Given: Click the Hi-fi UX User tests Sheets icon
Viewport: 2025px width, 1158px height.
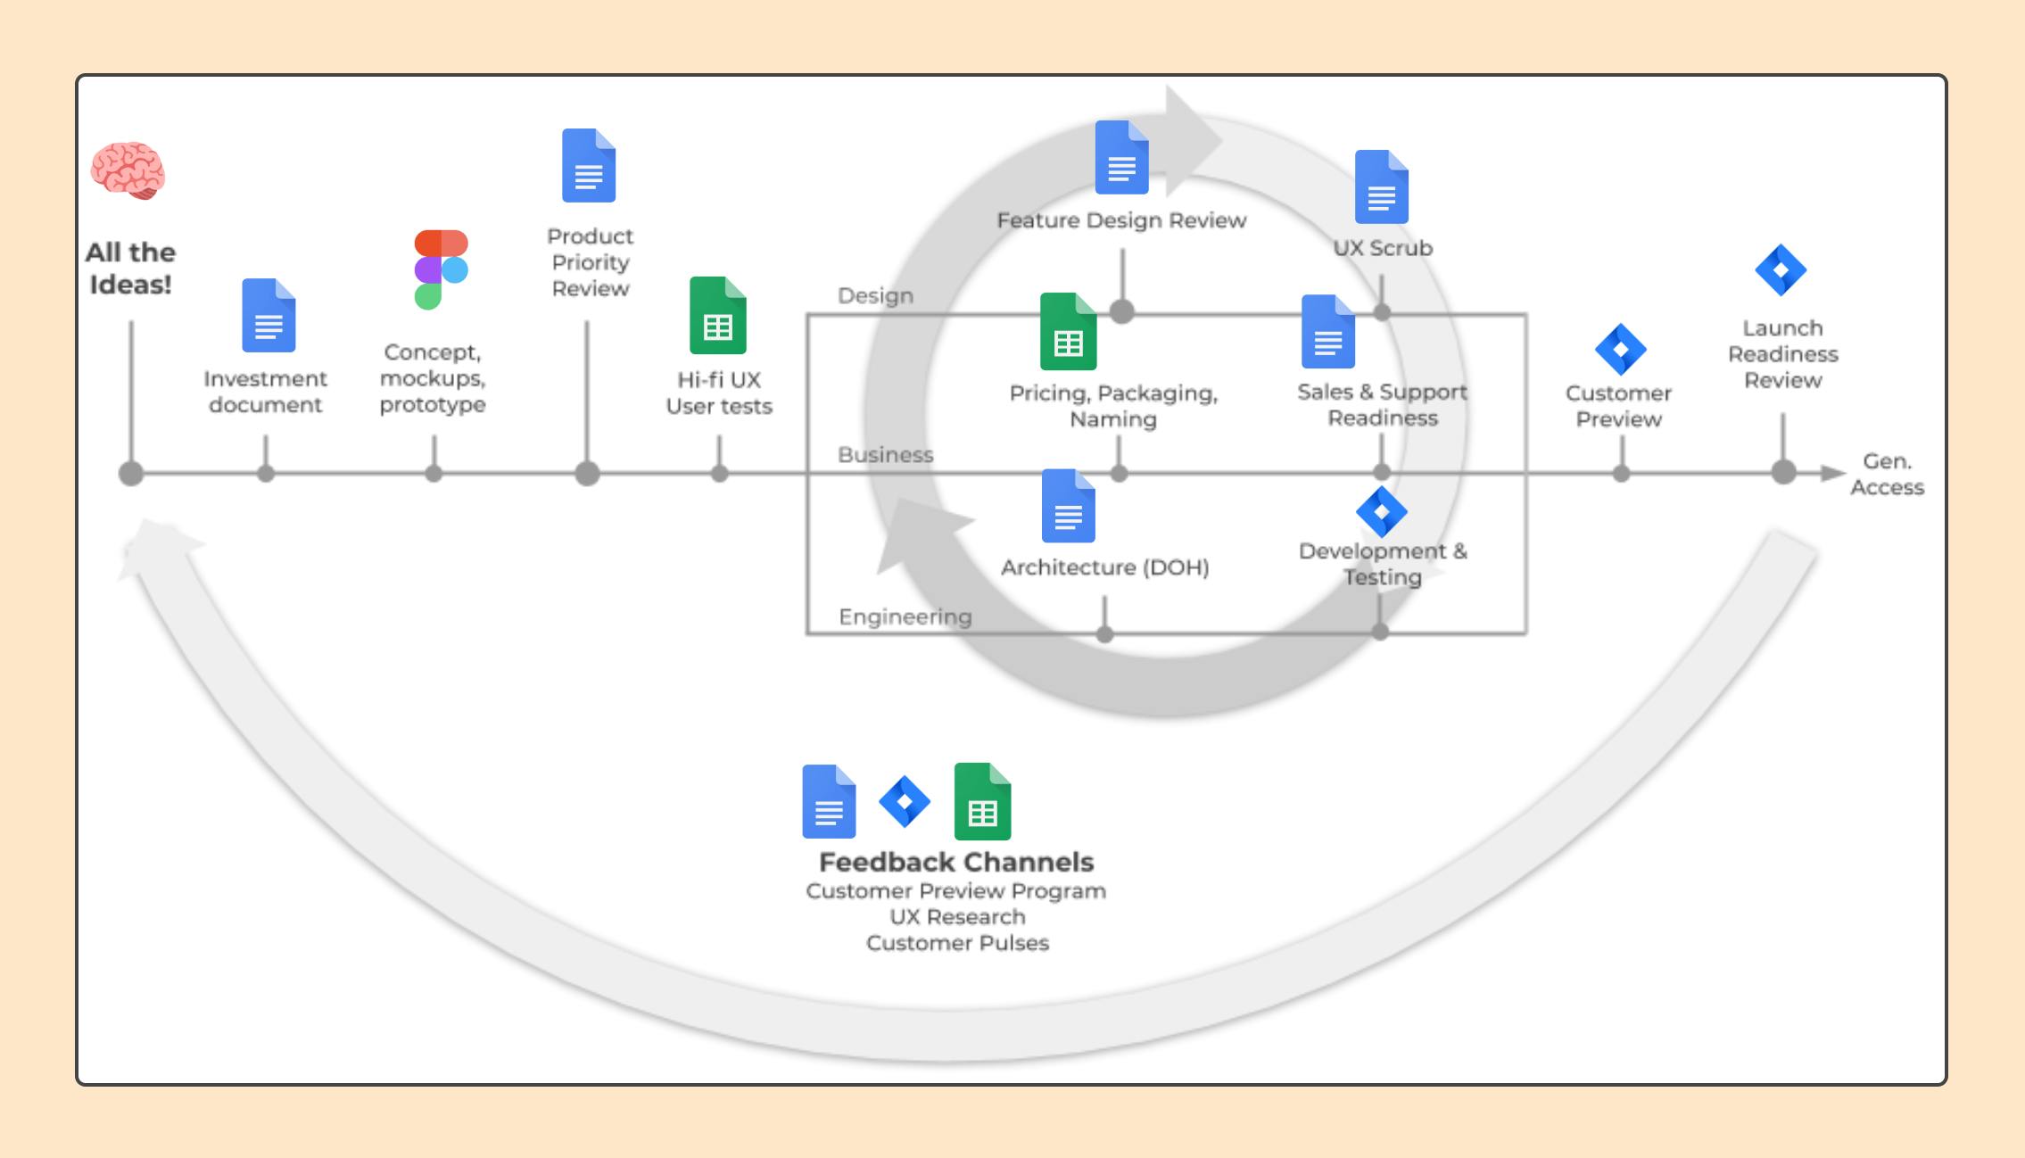Looking at the screenshot, I should (718, 316).
